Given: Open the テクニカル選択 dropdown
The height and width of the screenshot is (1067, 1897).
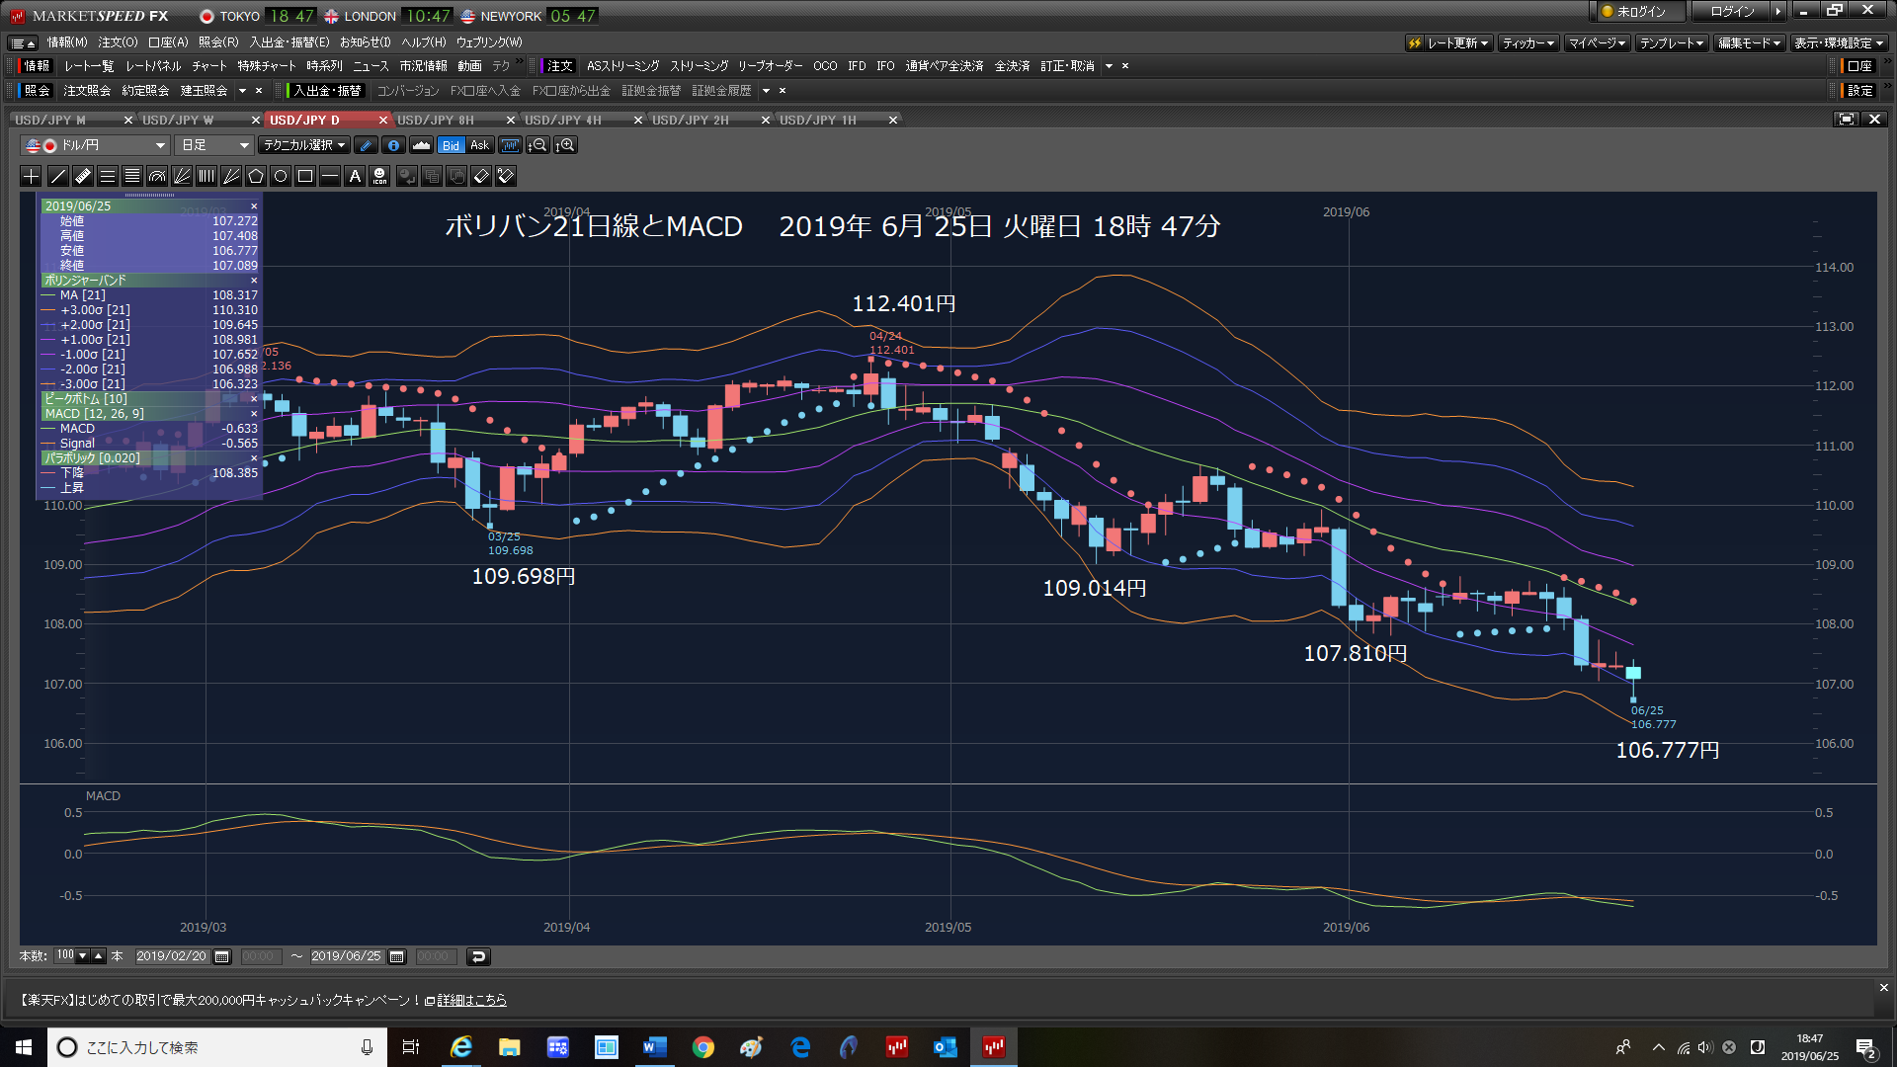Looking at the screenshot, I should coord(304,145).
